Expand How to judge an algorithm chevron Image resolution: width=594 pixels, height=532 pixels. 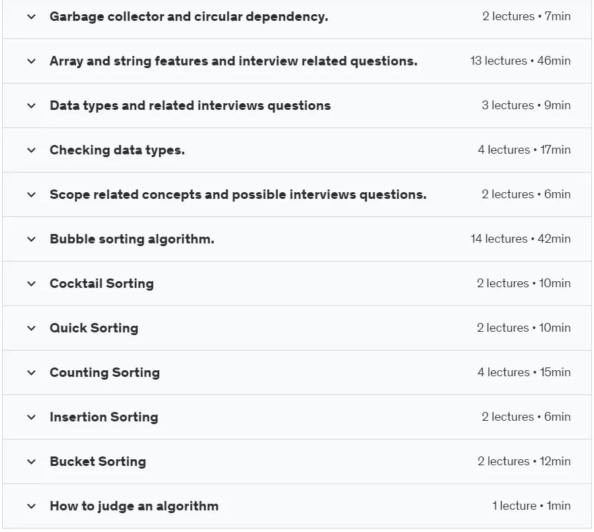pos(32,506)
